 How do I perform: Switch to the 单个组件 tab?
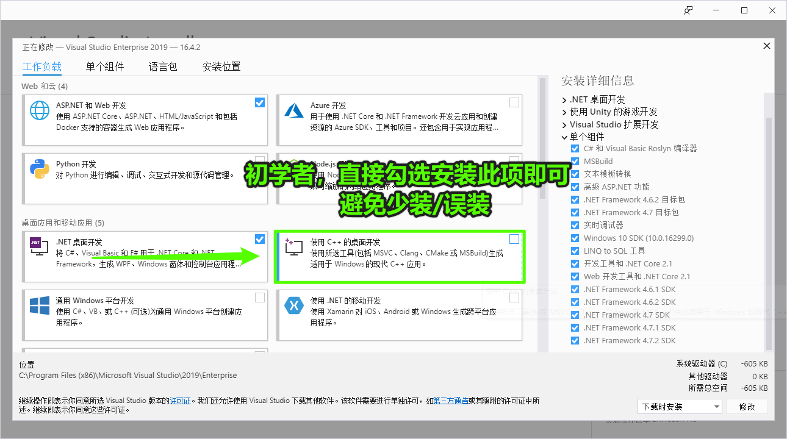105,67
